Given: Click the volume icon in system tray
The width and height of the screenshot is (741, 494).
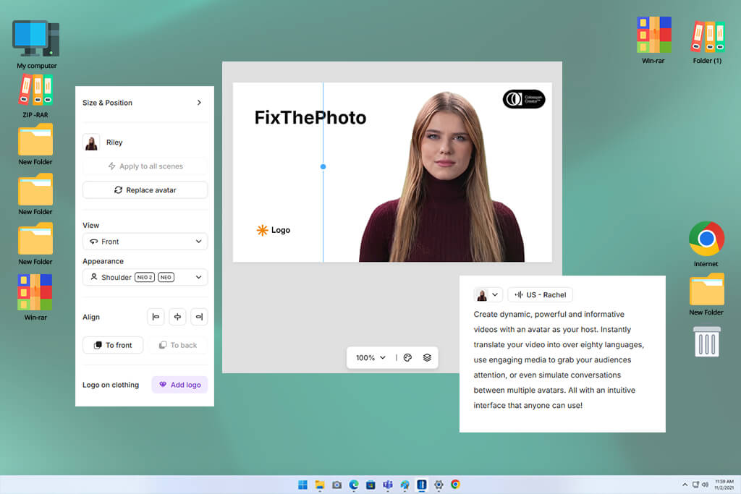Looking at the screenshot, I should pos(705,485).
